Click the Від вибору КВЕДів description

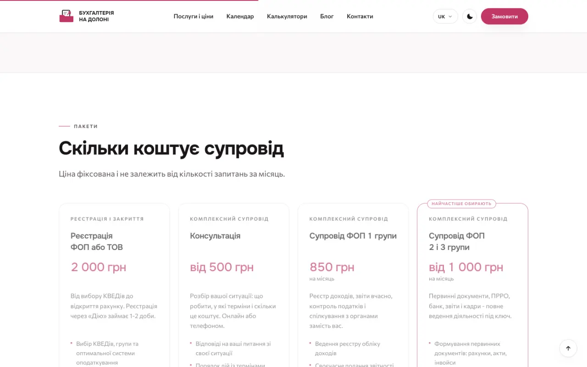pos(114,306)
